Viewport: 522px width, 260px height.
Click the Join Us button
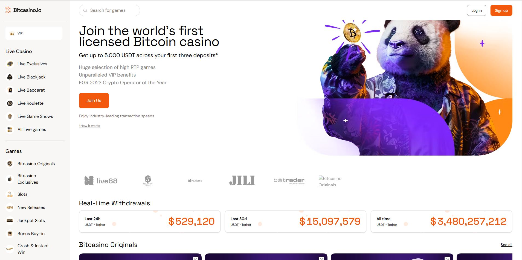(x=94, y=101)
